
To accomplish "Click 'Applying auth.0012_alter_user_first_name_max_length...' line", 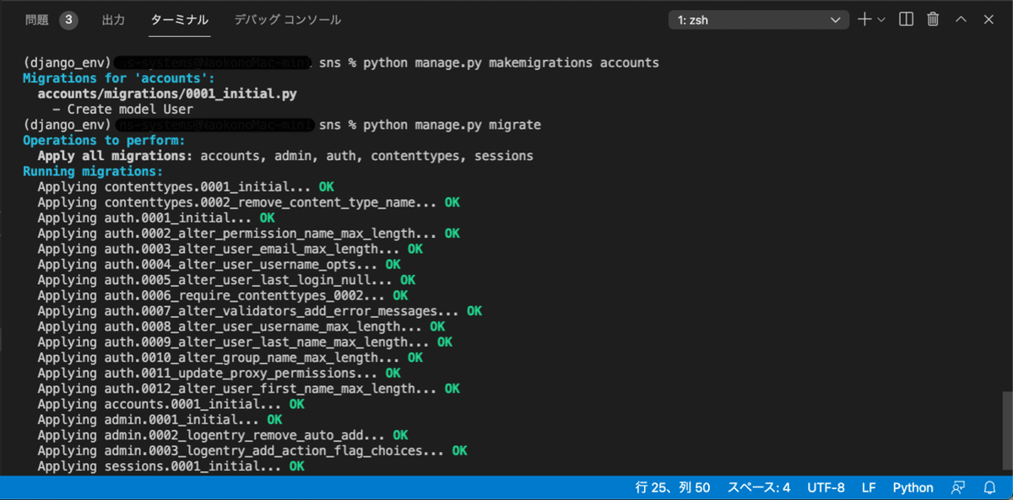I will 249,389.
